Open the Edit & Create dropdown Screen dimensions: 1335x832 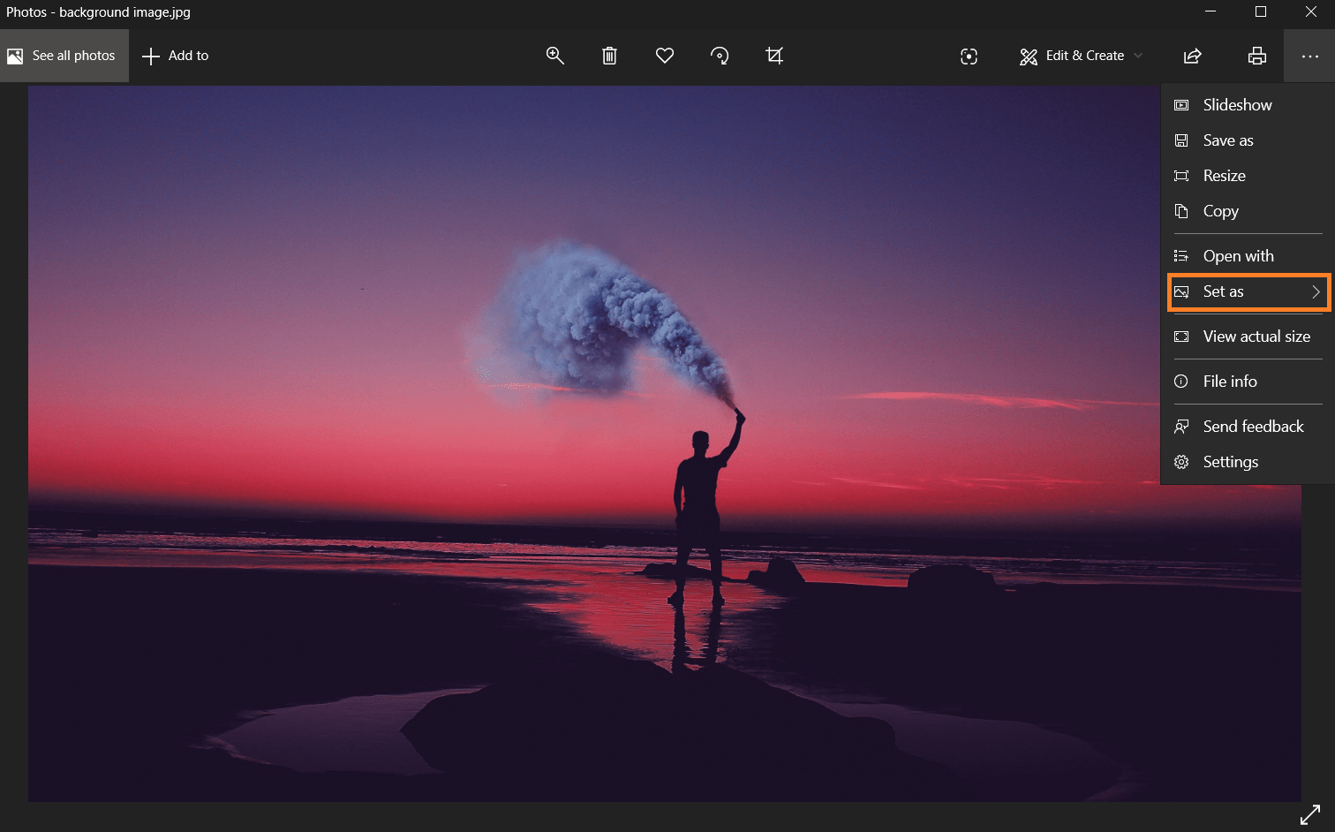click(1079, 55)
